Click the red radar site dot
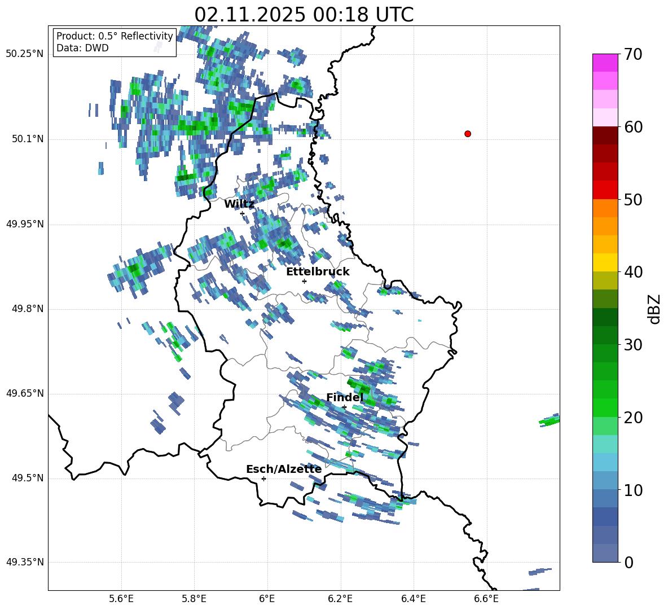 (x=468, y=134)
